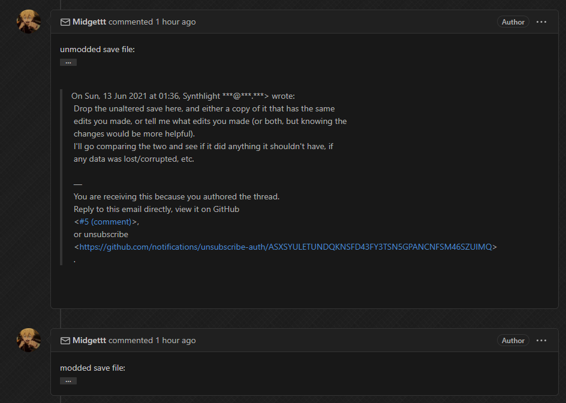Click the Midgettt username on the first comment
The image size is (566, 403).
click(89, 22)
